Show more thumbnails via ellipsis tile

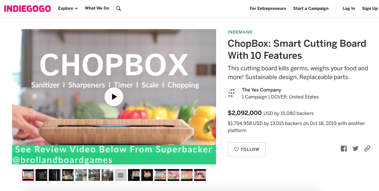[x=121, y=175]
